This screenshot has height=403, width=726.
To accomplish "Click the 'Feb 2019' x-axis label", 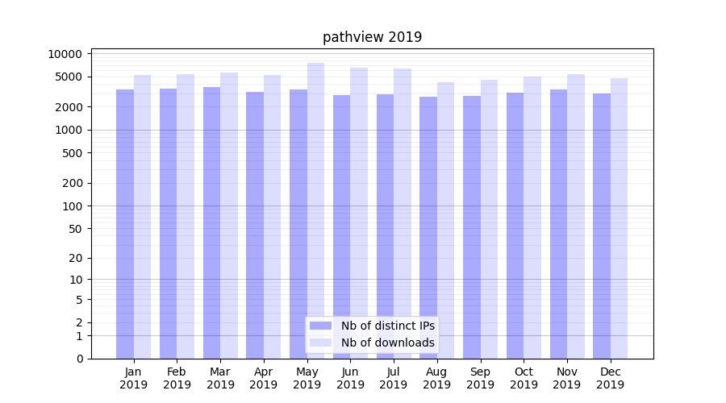I will point(177,378).
